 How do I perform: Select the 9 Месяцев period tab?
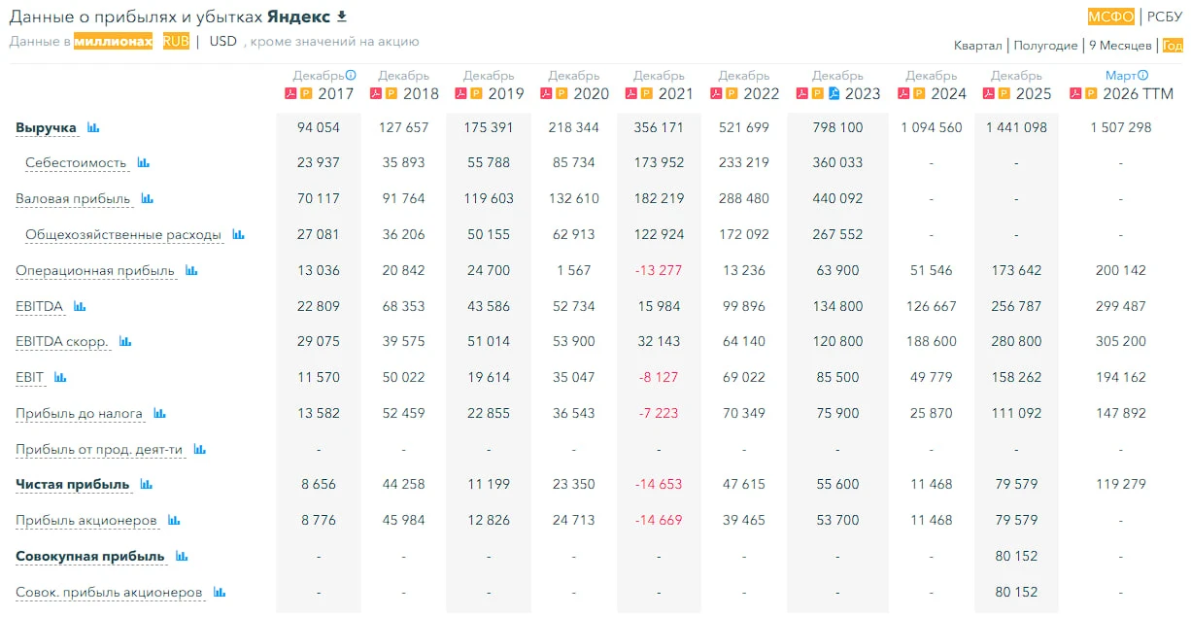pos(1120,46)
